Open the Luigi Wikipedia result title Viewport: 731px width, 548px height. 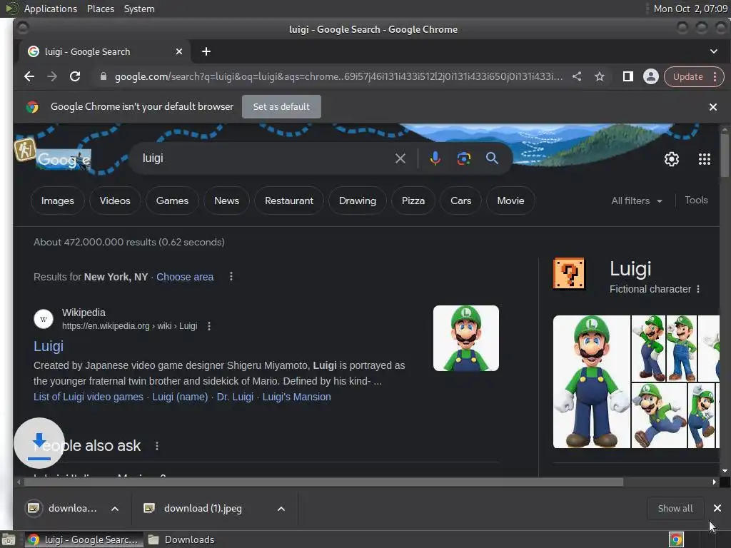click(x=49, y=346)
